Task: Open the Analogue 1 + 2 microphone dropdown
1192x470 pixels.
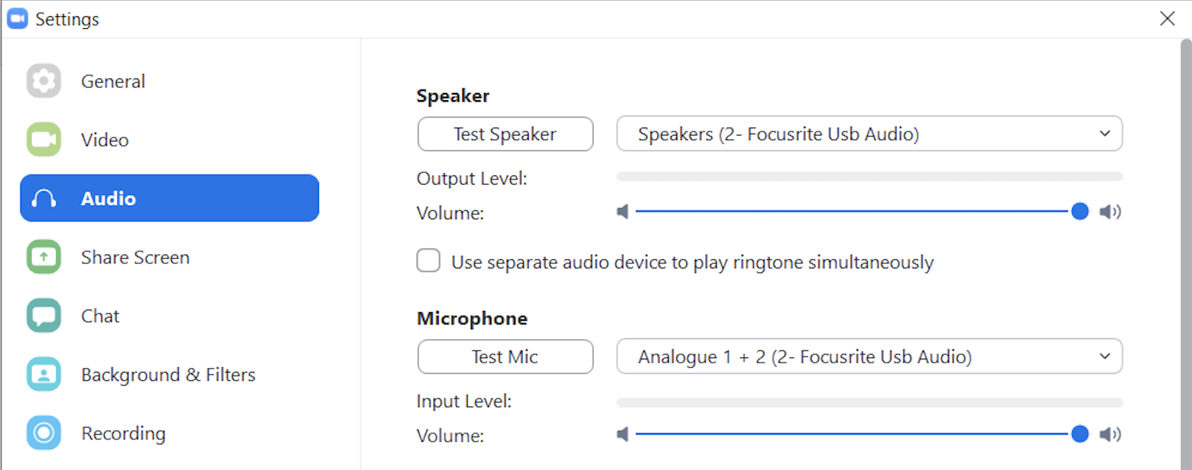Action: [x=869, y=356]
